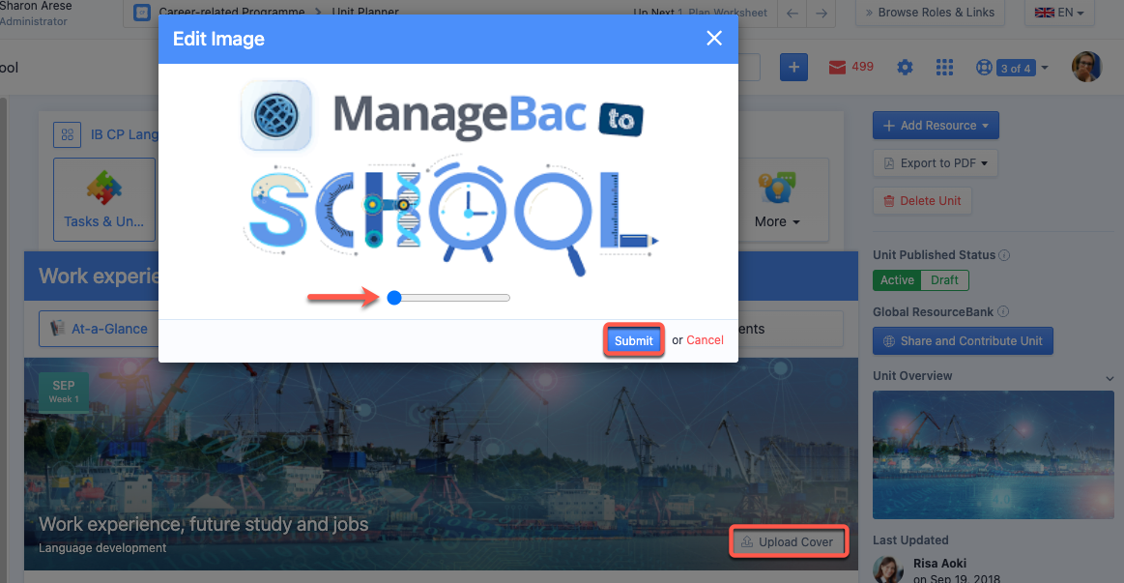
Task: Switch to the At-a-Glance tab
Action: (101, 329)
